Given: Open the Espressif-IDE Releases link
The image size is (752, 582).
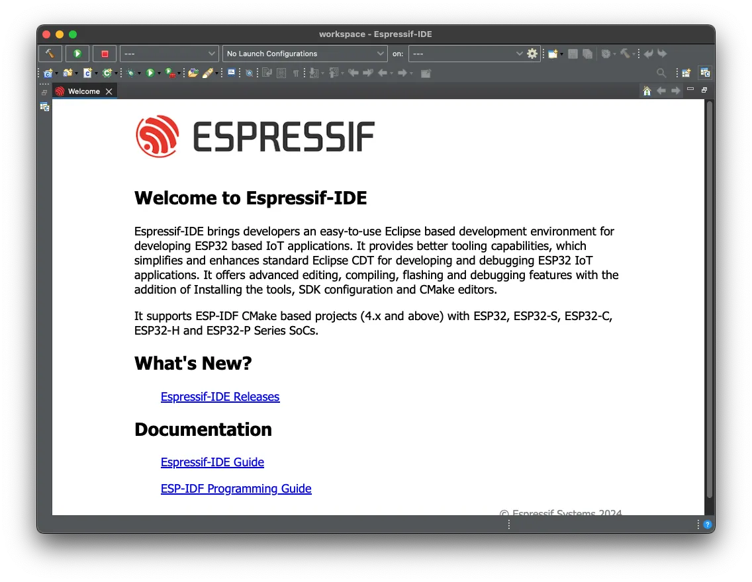Looking at the screenshot, I should click(x=220, y=397).
